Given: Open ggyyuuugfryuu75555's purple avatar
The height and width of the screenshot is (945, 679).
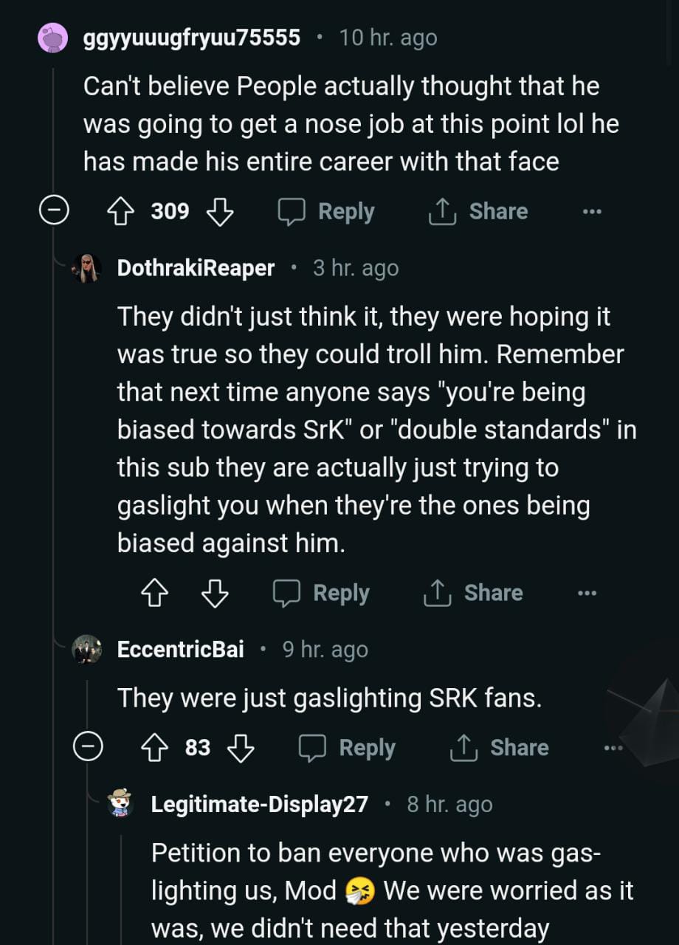Looking at the screenshot, I should [x=53, y=38].
